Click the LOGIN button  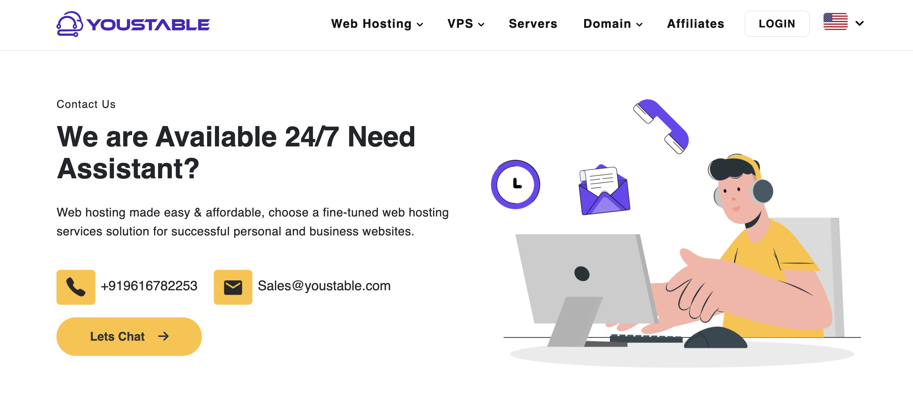[x=777, y=24]
